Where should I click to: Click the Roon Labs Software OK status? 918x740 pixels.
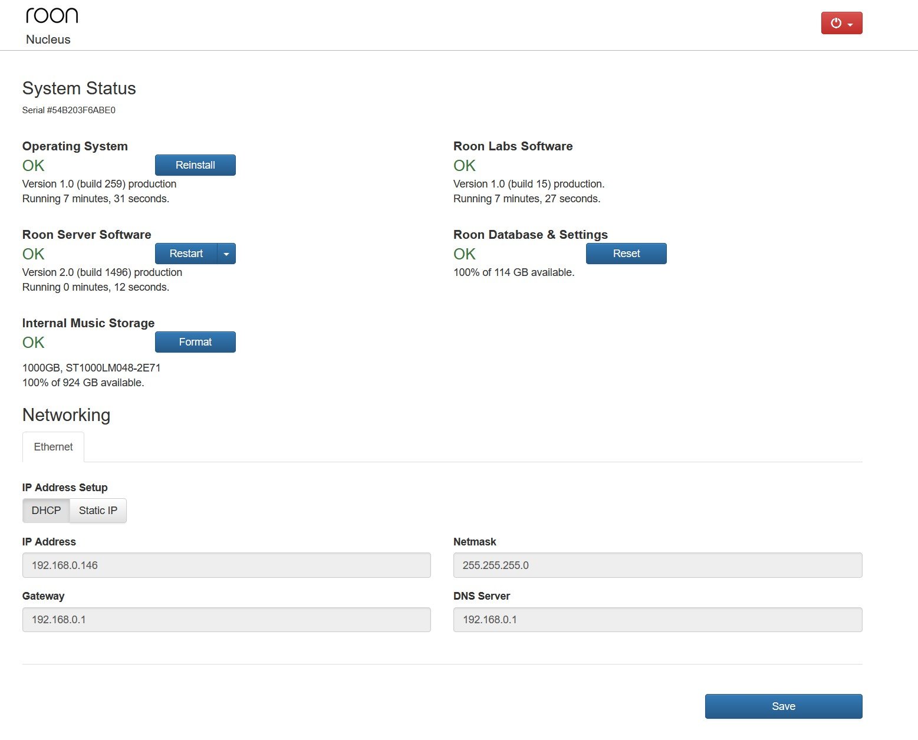tap(465, 166)
